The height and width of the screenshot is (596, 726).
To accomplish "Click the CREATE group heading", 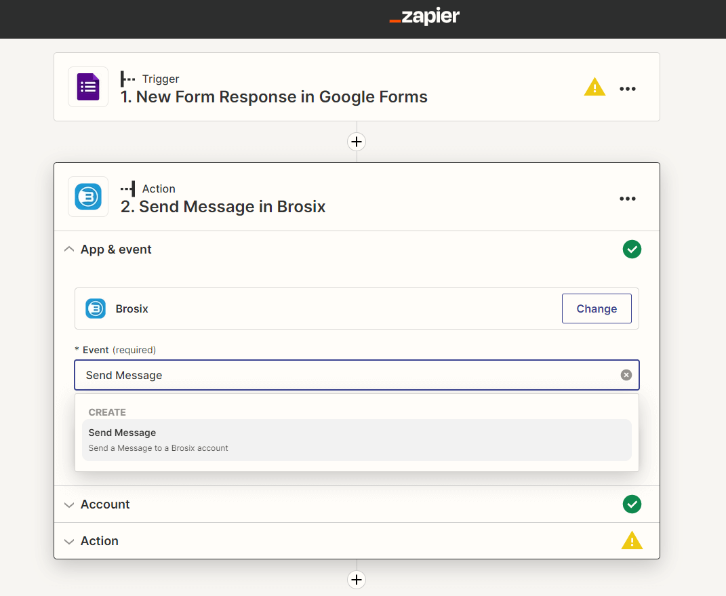I will point(107,412).
